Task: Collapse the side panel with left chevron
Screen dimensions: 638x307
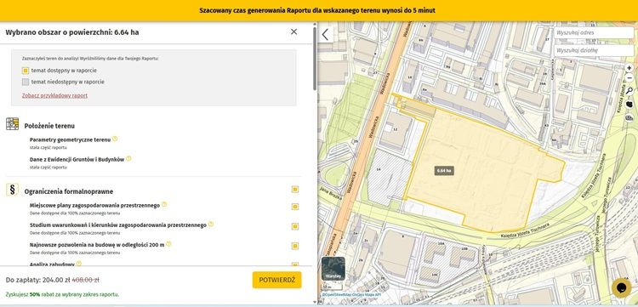Action: coord(325,35)
